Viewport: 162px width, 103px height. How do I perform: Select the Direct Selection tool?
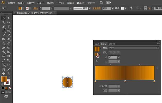click(9, 18)
